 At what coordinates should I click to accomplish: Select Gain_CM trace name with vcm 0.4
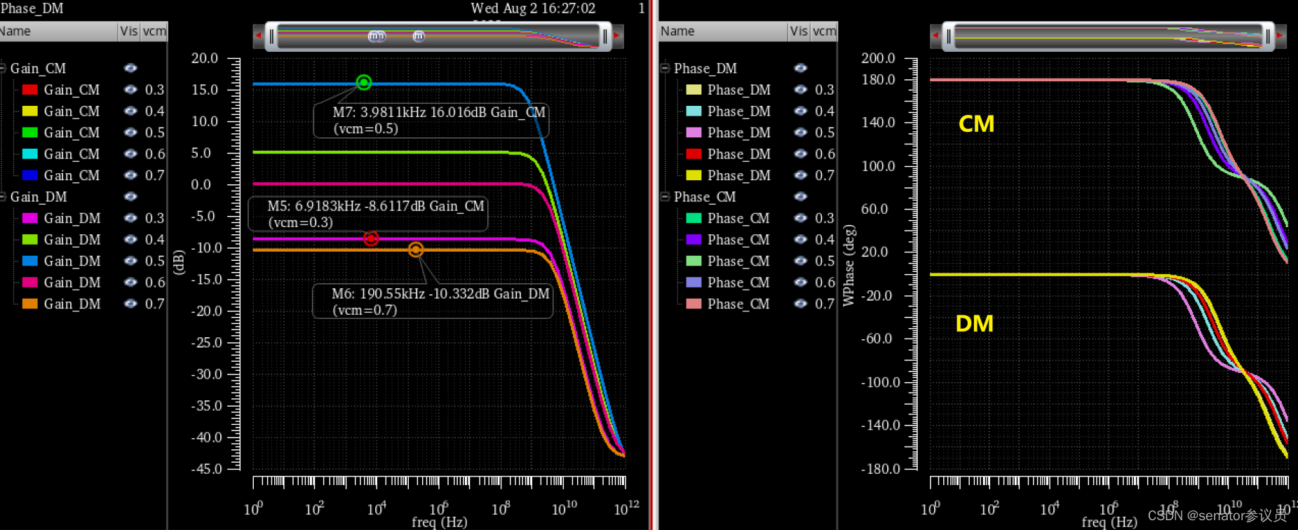point(72,111)
